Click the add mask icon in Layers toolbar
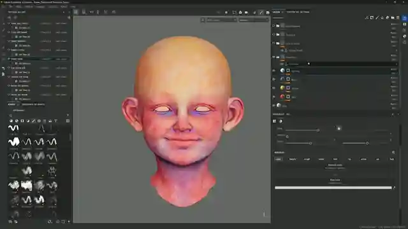Image resolution: width=408 pixels, height=229 pixels. coord(372,18)
